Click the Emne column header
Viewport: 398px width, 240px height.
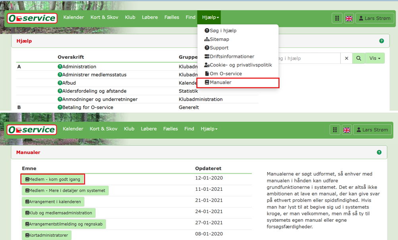(29, 168)
